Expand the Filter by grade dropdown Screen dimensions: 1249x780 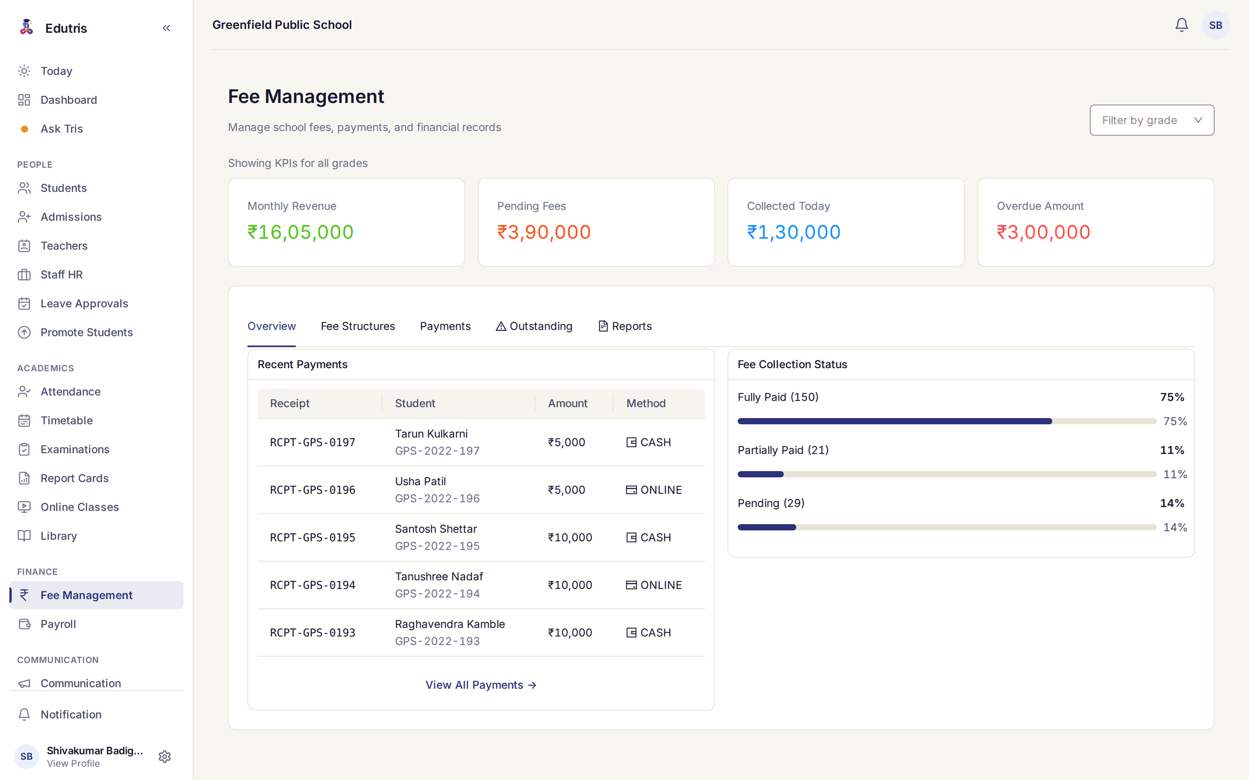1152,120
